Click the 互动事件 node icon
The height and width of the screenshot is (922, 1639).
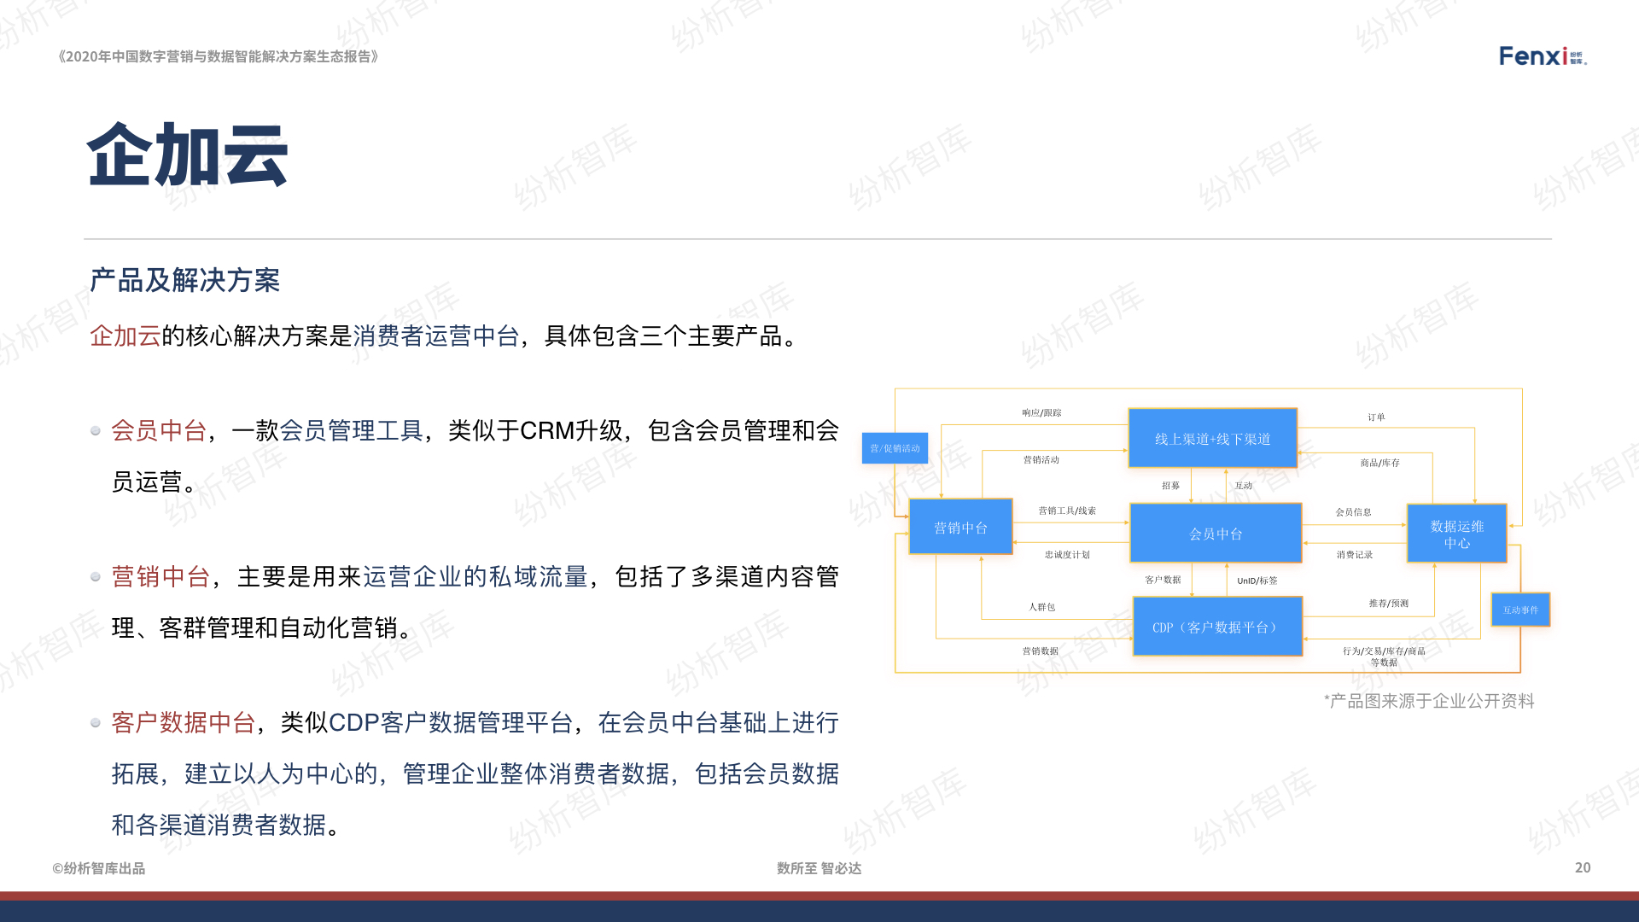point(1521,608)
